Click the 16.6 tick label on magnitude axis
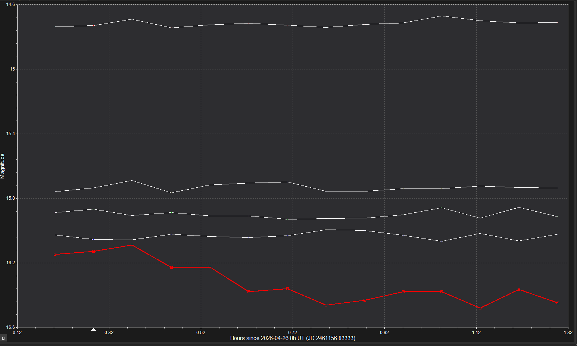Viewport: 577px width, 346px height. [x=10, y=327]
